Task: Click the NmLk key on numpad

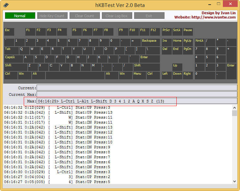Action: point(199,42)
